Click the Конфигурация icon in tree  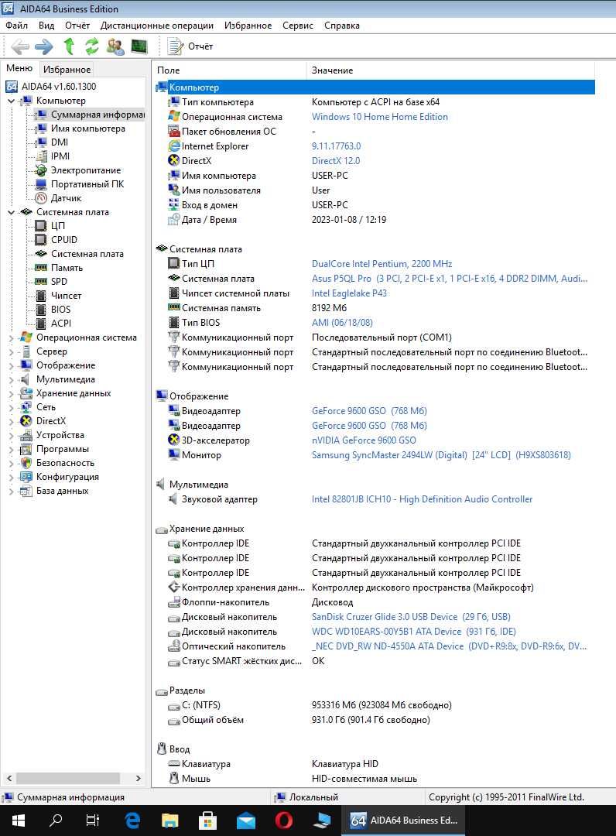pos(26,477)
